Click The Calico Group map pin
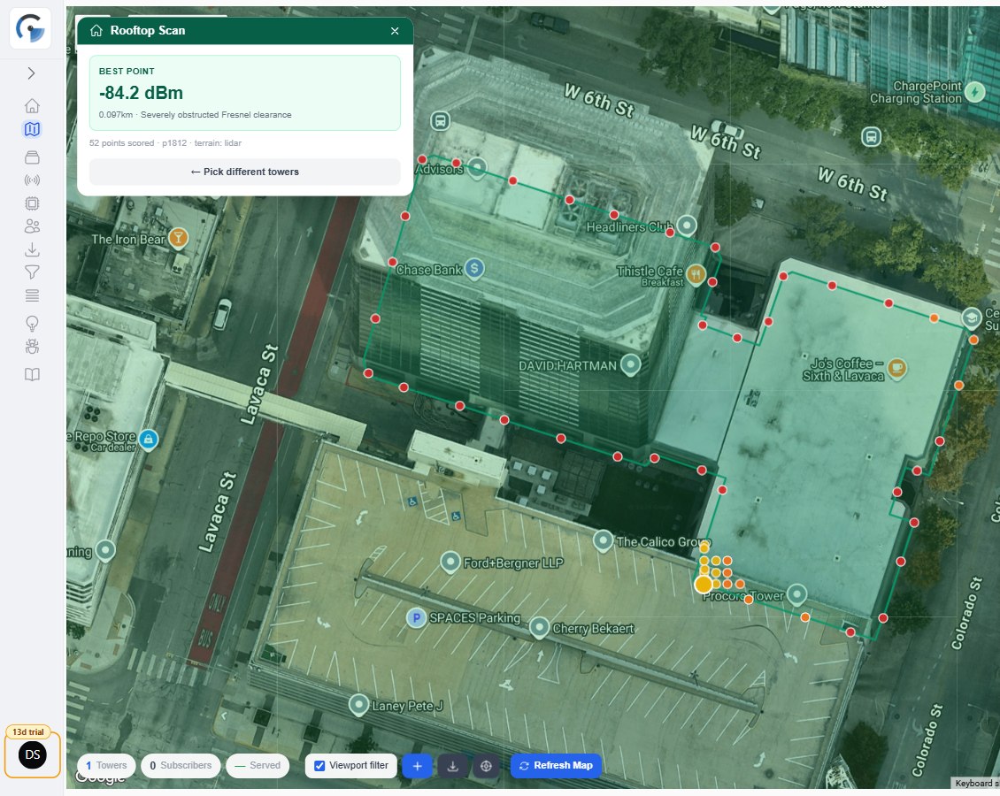Screen dimensions: 1000x796 604,540
